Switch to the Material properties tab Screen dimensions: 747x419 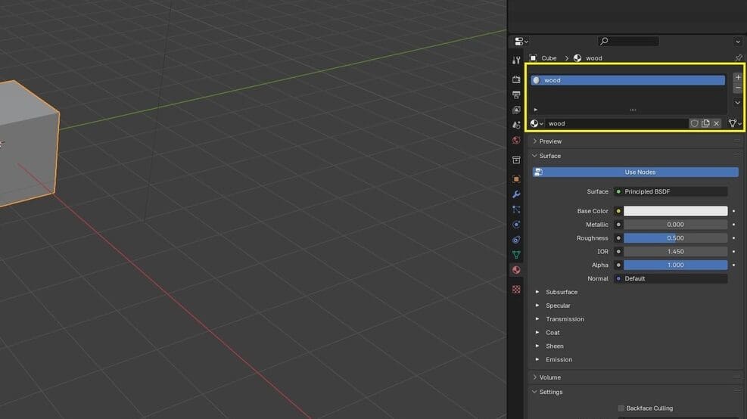[516, 270]
